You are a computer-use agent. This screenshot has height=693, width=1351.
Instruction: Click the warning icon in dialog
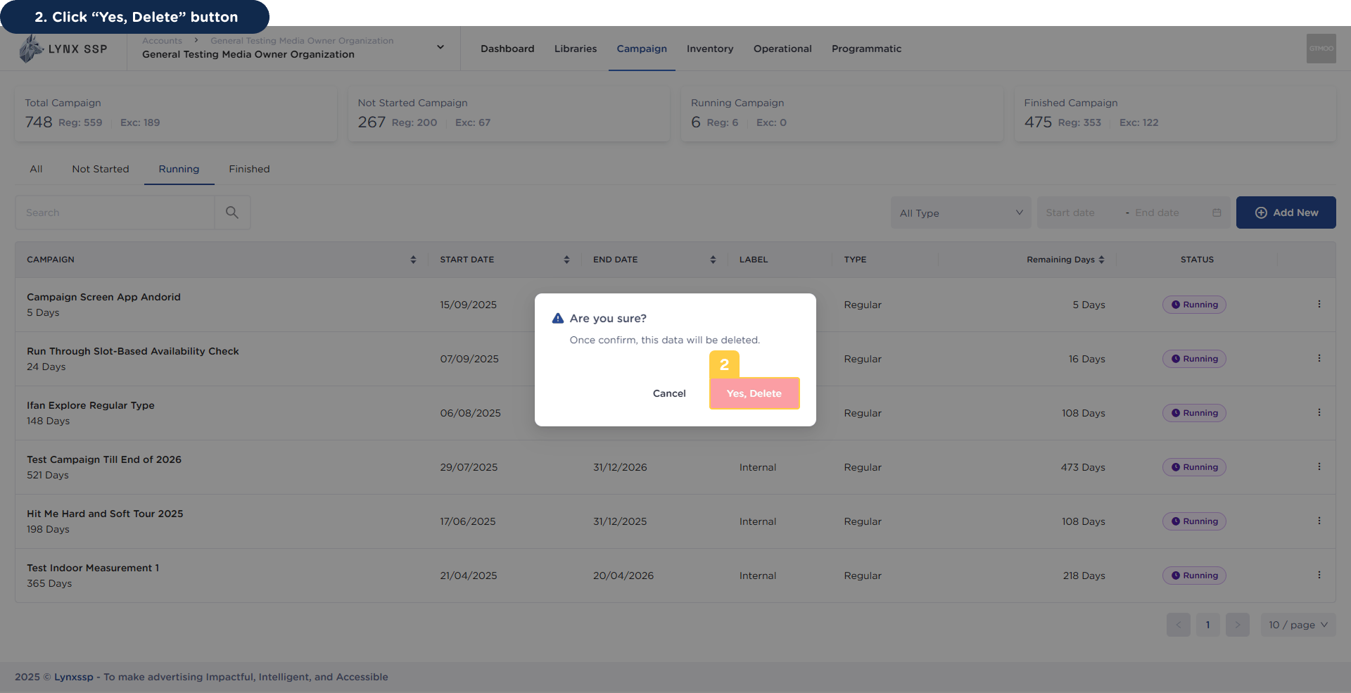tap(558, 318)
